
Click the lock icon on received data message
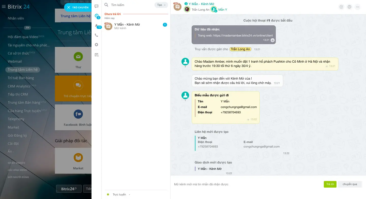point(272,40)
